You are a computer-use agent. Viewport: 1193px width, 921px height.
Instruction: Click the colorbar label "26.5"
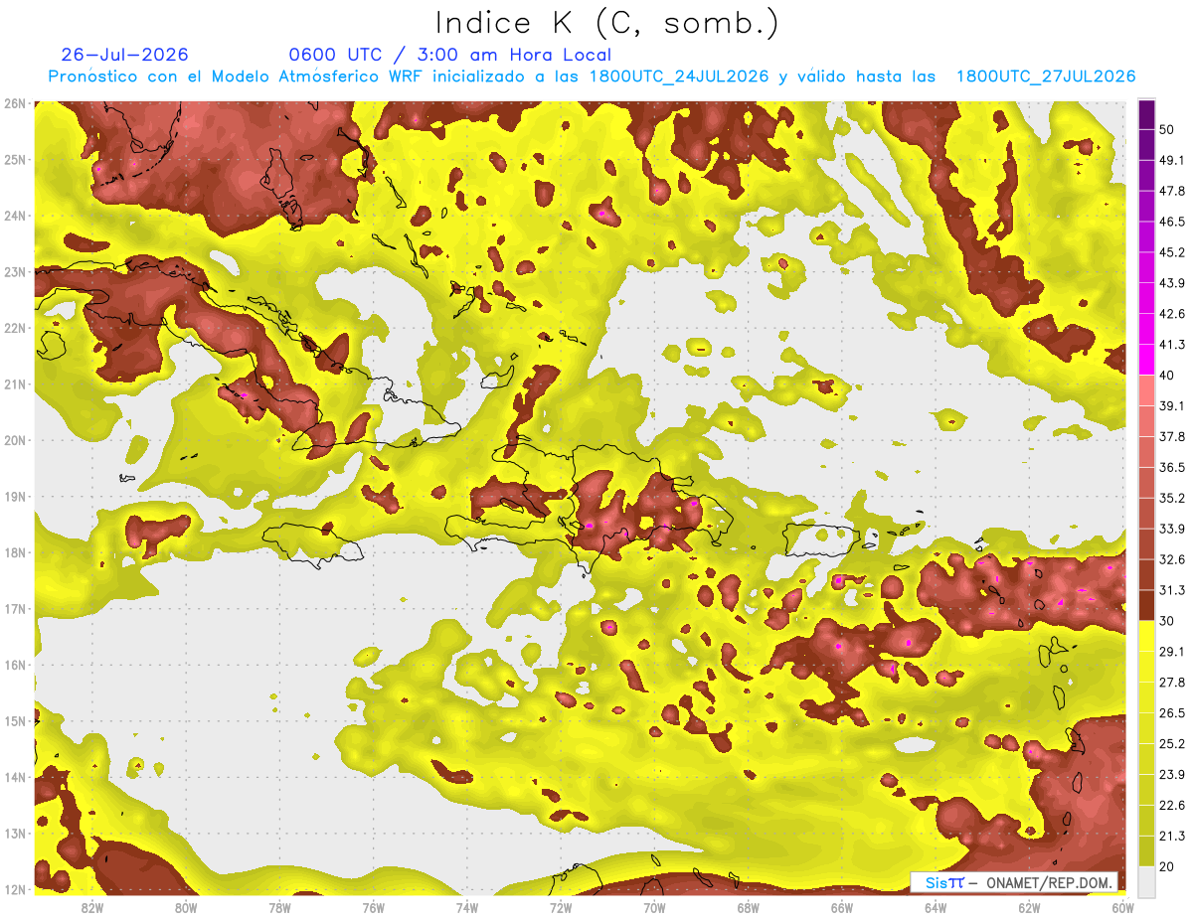pyautogui.click(x=1172, y=712)
